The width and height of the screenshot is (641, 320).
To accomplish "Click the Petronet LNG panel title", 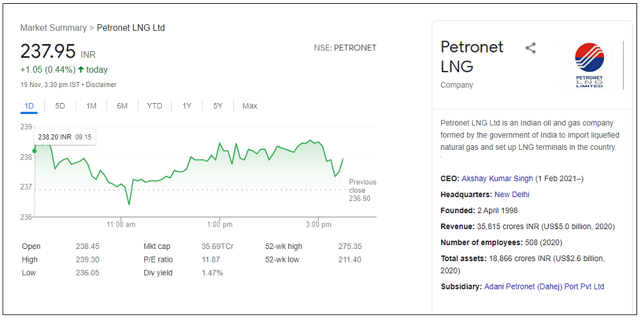I will coord(472,56).
